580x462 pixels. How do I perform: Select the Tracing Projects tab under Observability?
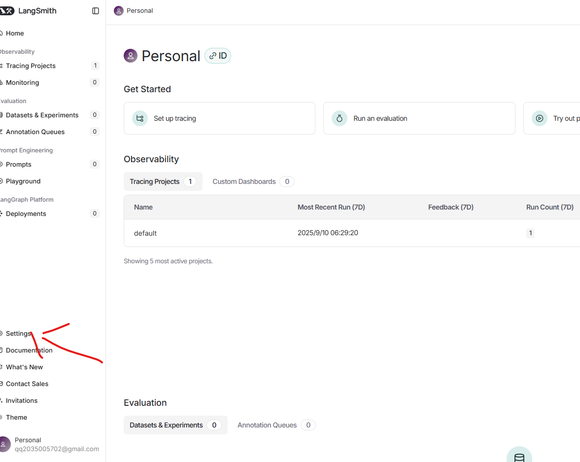163,181
